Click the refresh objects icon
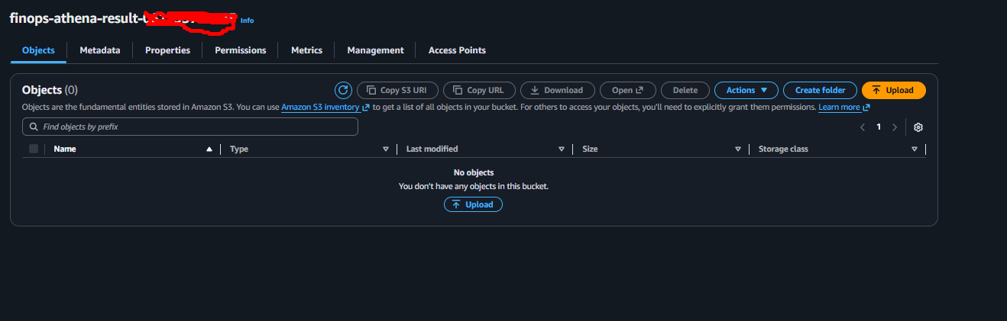The width and height of the screenshot is (1007, 321). click(x=344, y=90)
